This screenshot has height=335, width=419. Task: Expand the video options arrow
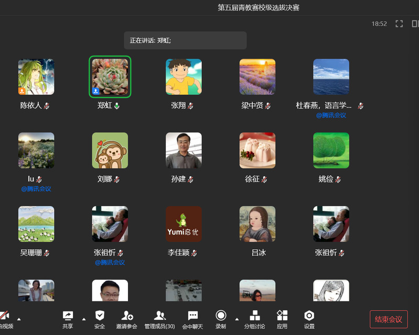(x=19, y=318)
